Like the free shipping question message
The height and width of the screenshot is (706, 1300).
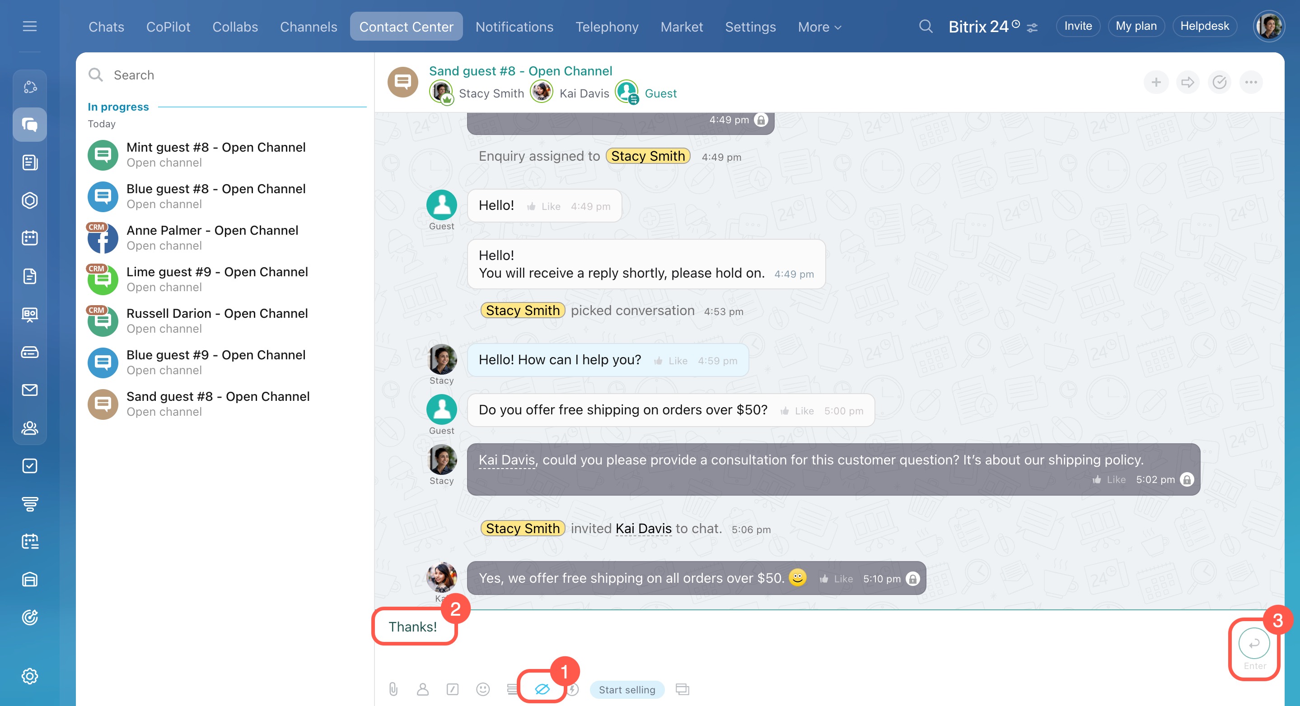797,411
